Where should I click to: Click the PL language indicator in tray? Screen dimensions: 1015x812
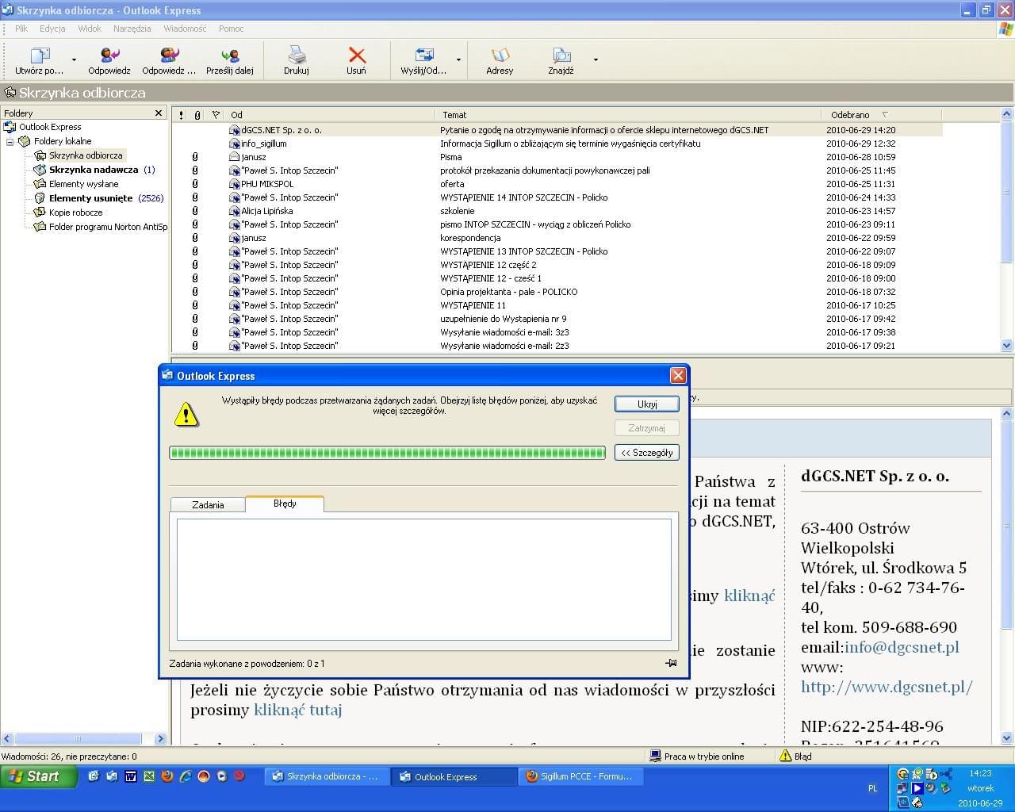tap(873, 789)
